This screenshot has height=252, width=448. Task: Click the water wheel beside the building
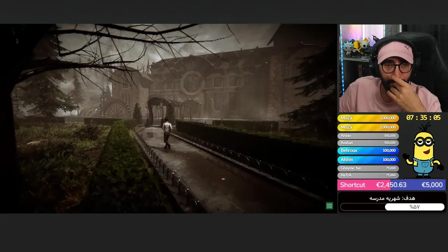[117, 108]
